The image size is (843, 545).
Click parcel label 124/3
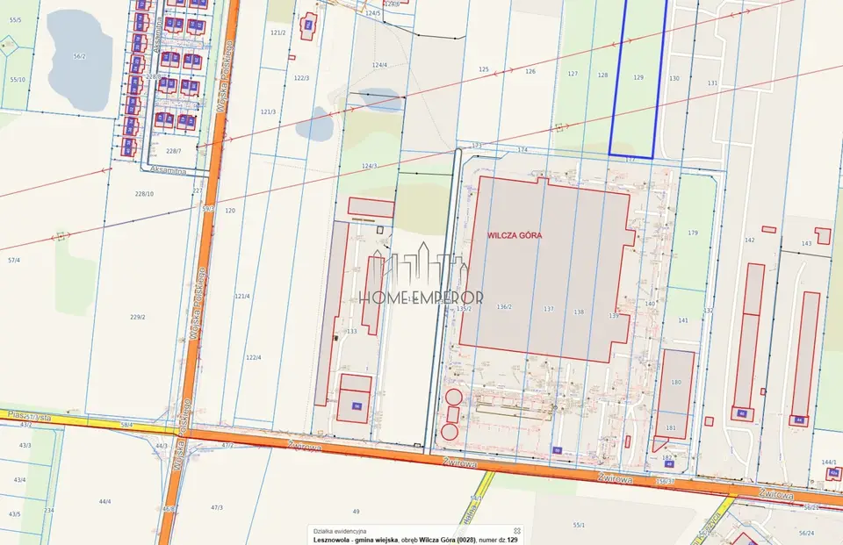coord(370,166)
